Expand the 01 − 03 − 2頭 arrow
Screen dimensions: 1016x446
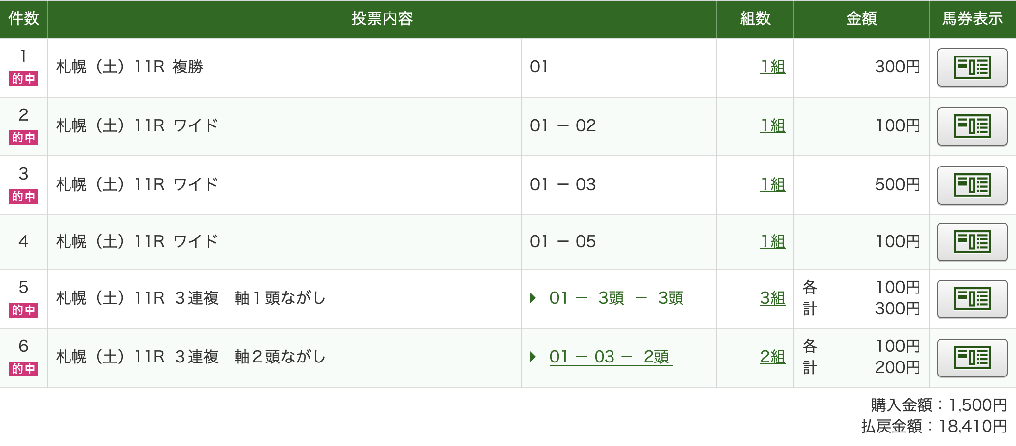533,357
